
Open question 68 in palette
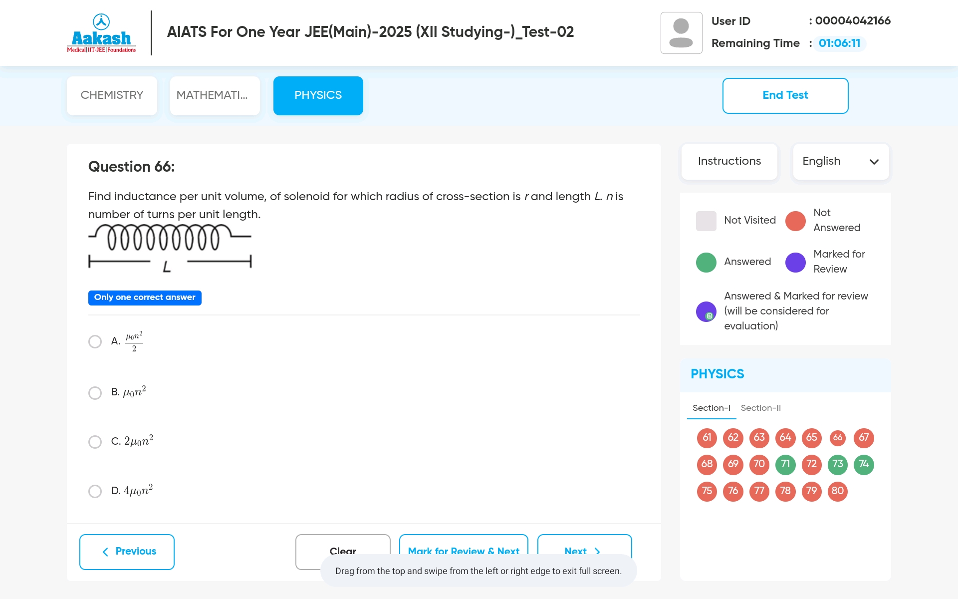tap(707, 464)
